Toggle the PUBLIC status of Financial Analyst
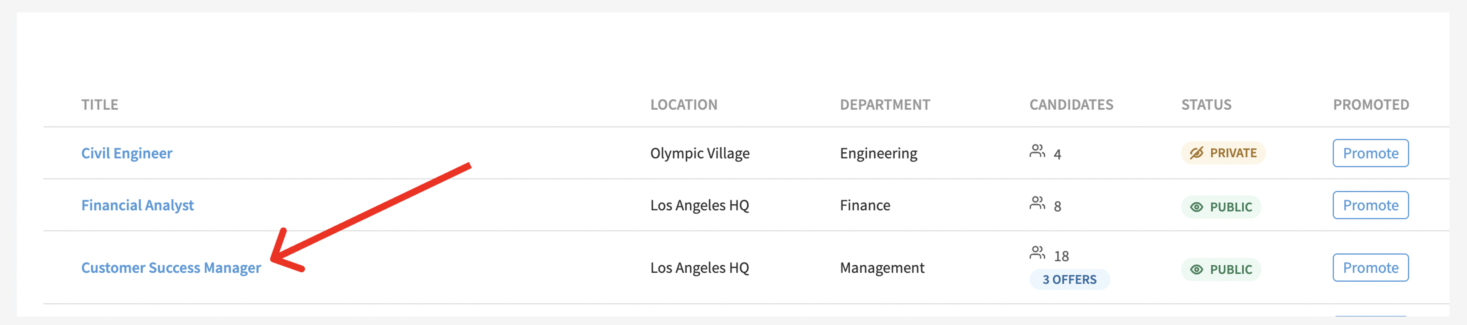The height and width of the screenshot is (325, 1467). tap(1221, 207)
